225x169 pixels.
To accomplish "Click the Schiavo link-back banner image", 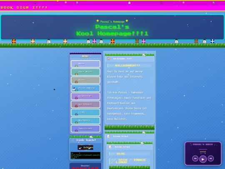I will pos(85,147).
